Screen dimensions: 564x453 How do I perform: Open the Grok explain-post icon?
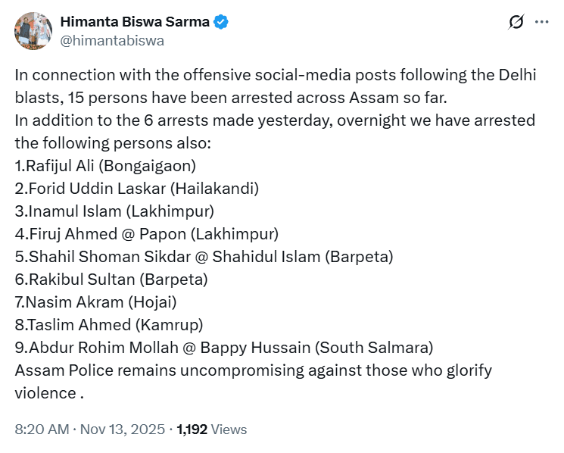pos(516,23)
